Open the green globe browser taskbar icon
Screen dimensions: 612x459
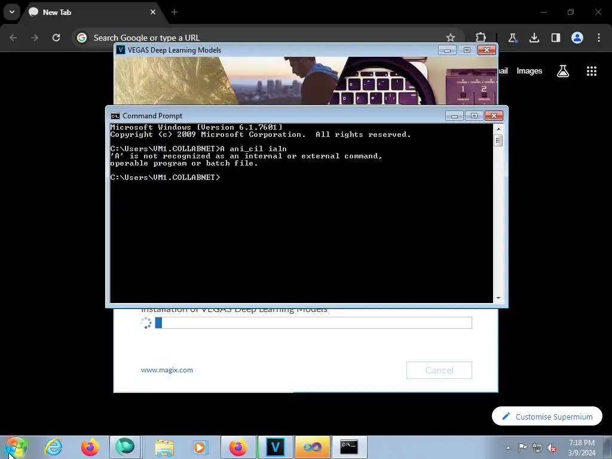pyautogui.click(x=124, y=447)
